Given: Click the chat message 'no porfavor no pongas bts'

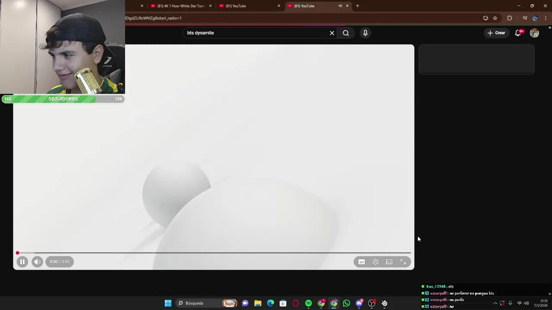Looking at the screenshot, I should [472, 293].
